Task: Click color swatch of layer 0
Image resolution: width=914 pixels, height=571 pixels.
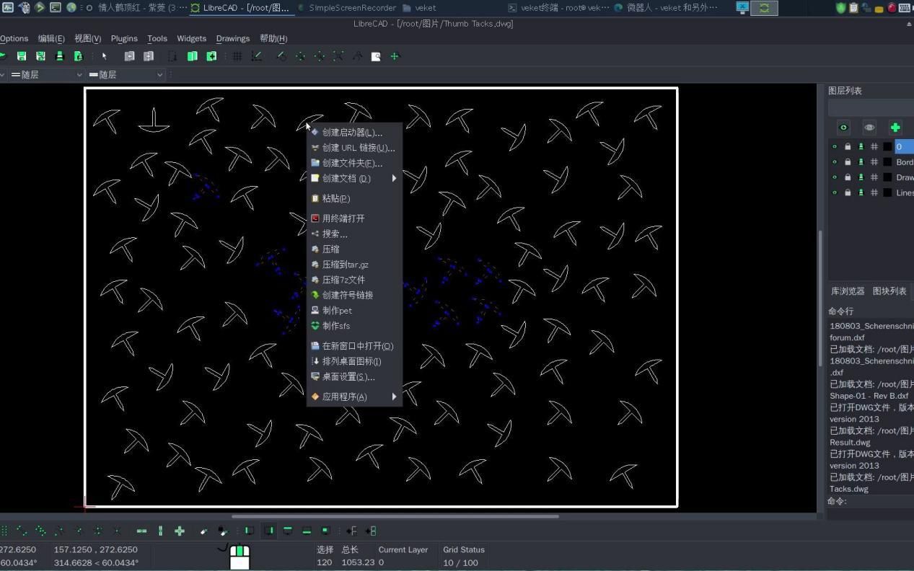Action: pyautogui.click(x=887, y=147)
